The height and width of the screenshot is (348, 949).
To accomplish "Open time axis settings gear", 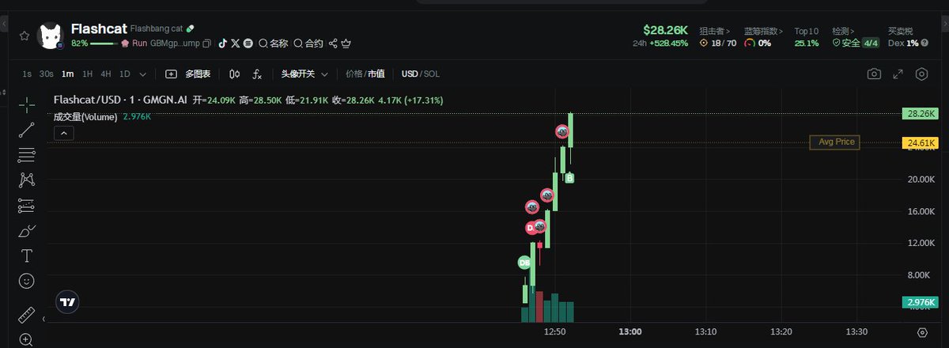I will [922, 331].
